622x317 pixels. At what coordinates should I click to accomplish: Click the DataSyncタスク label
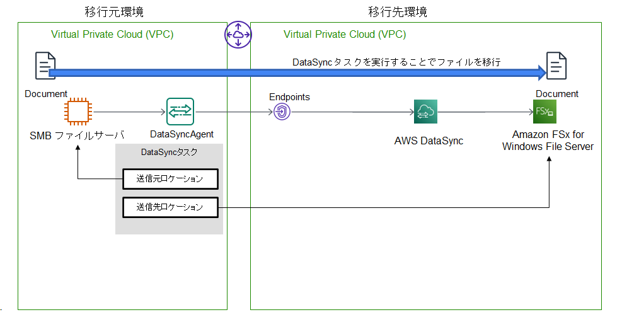[x=170, y=153]
